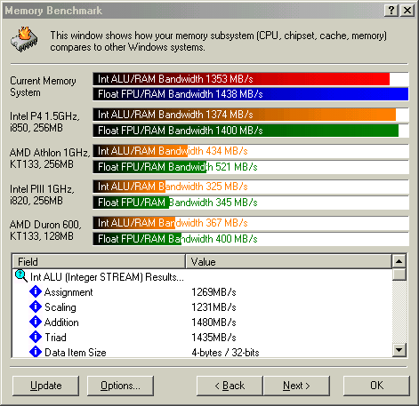Go back with the Back button
This screenshot has width=419, height=406.
tap(230, 386)
